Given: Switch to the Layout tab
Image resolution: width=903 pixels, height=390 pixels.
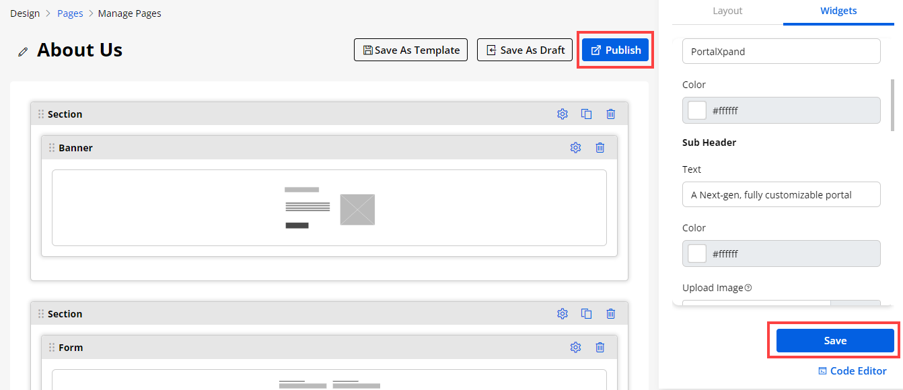Looking at the screenshot, I should [727, 11].
